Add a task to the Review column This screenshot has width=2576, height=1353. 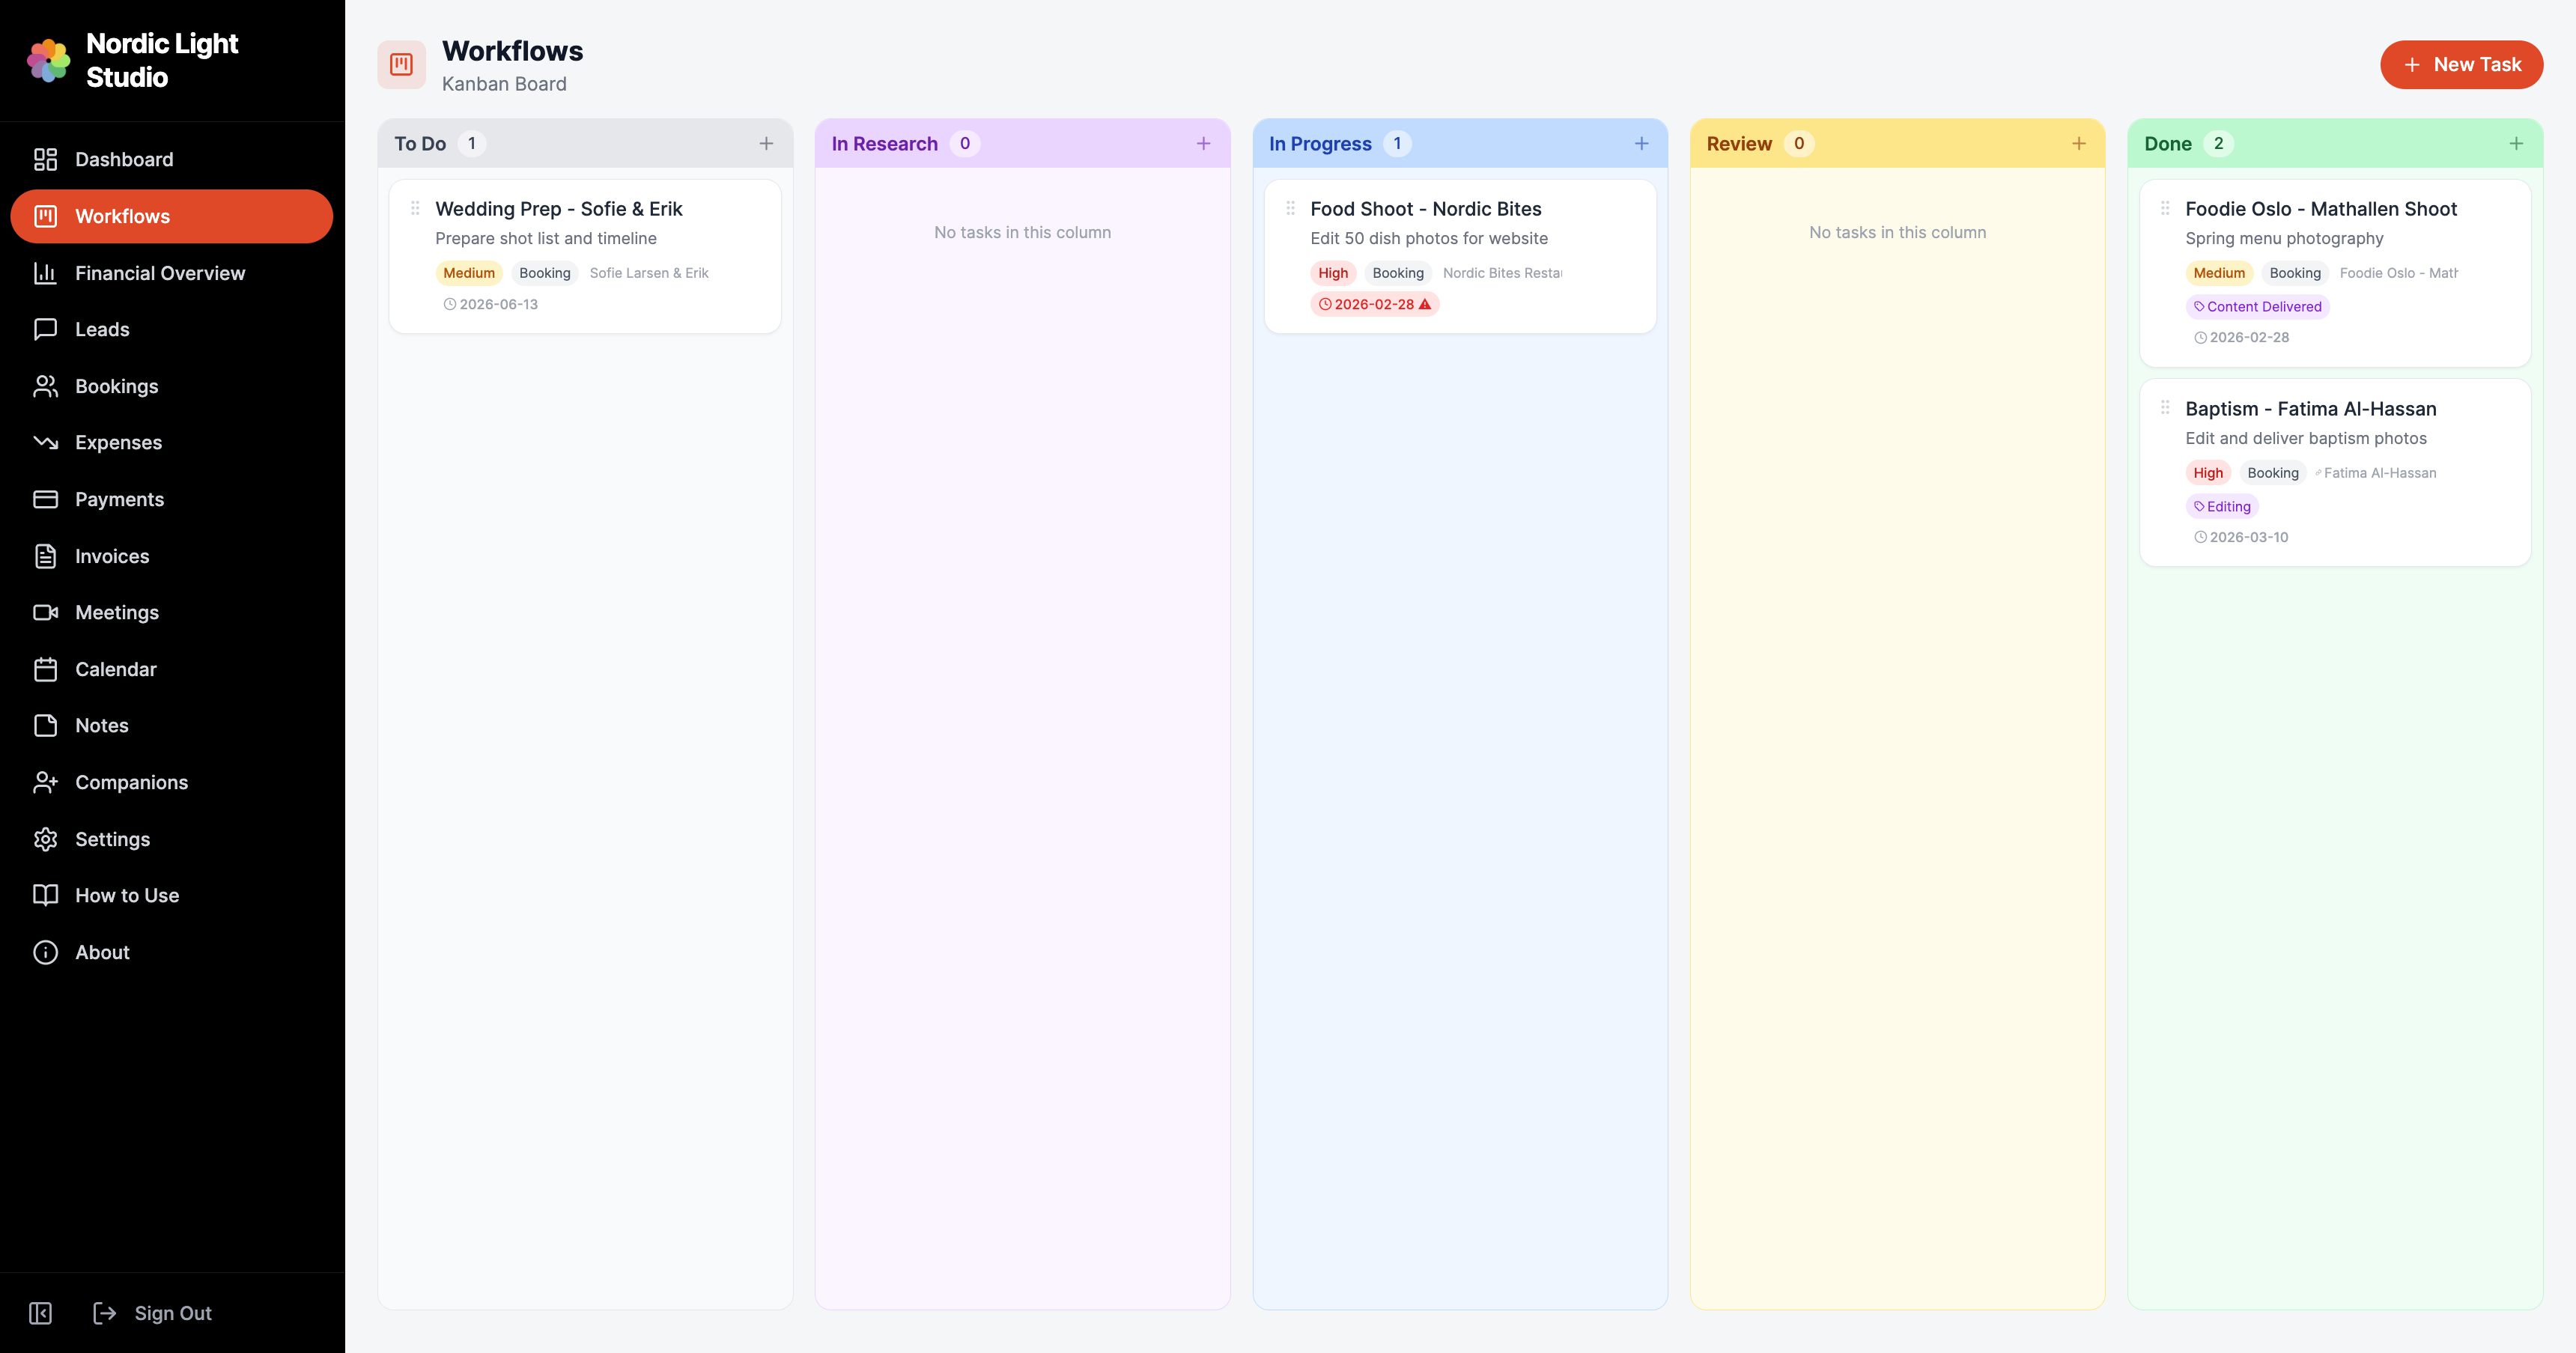pyautogui.click(x=2079, y=143)
